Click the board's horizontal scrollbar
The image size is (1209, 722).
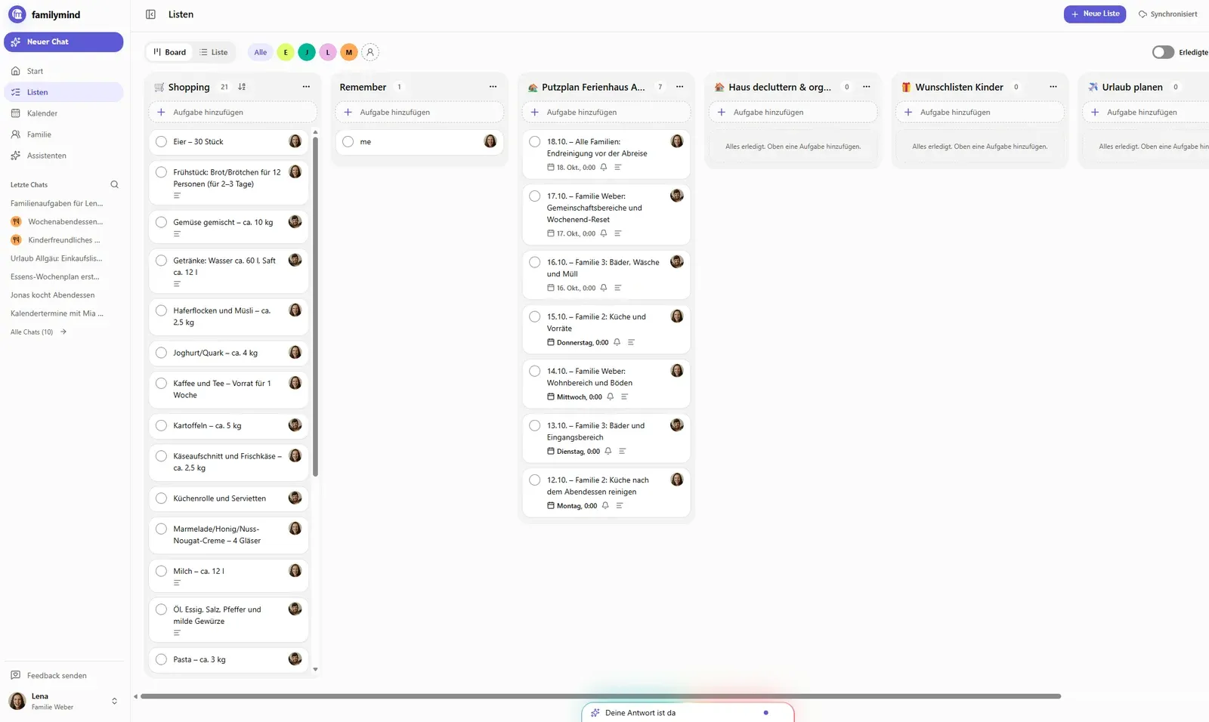(601, 696)
